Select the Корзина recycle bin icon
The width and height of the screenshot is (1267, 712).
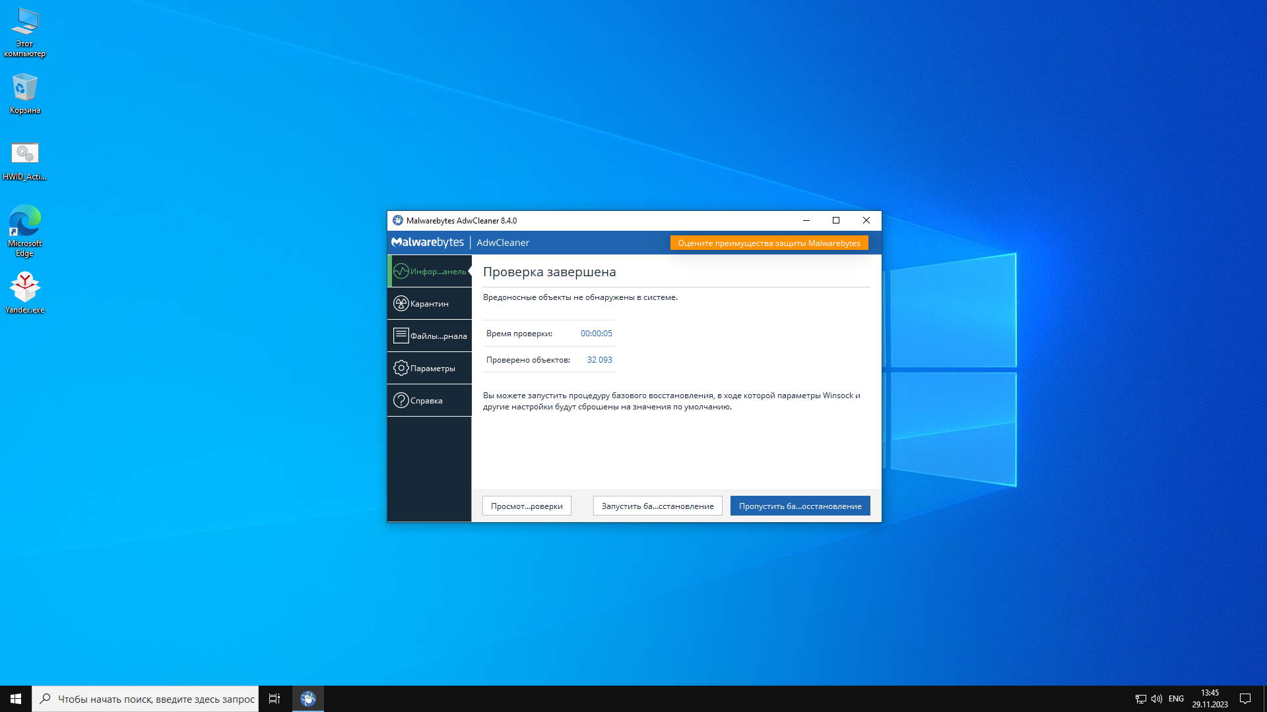click(x=25, y=94)
